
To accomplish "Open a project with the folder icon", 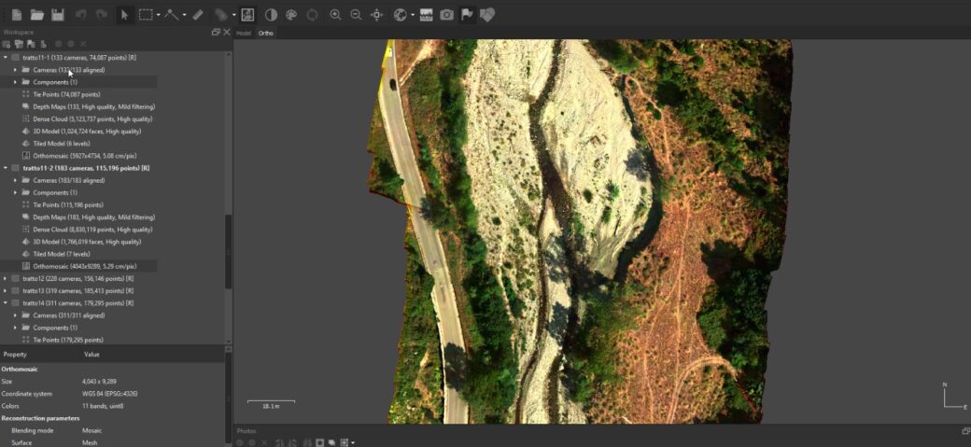I will (x=37, y=15).
